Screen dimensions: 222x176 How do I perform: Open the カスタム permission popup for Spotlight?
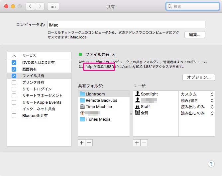click(197, 94)
